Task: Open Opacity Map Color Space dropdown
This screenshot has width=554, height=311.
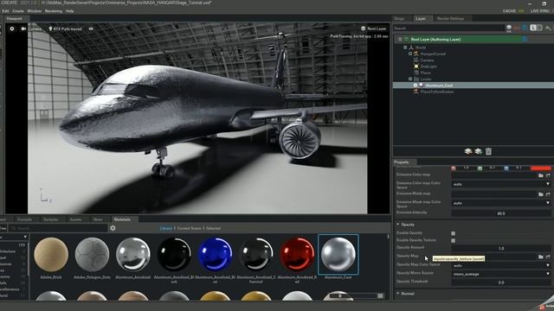Action: pyautogui.click(x=501, y=265)
